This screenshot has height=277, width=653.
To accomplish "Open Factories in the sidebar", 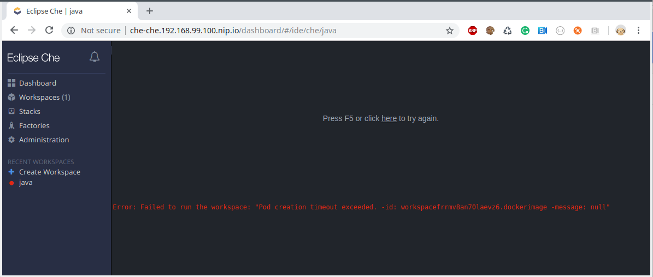I will [x=34, y=125].
